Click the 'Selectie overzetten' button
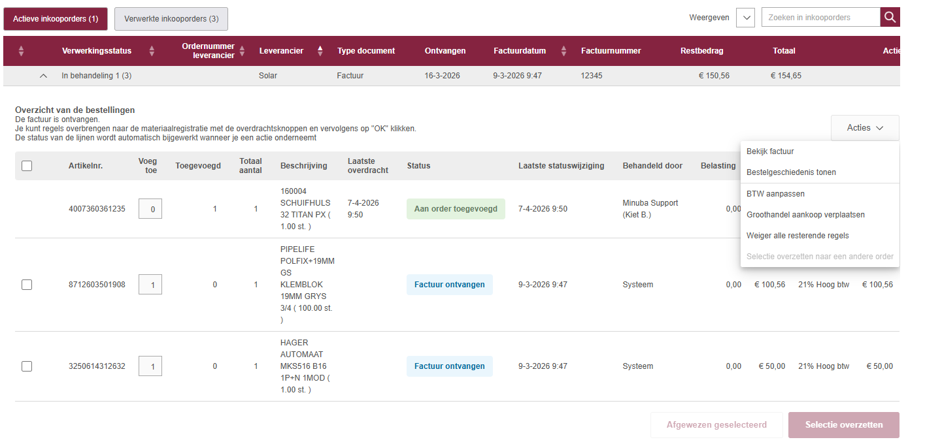The height and width of the screenshot is (444, 925). click(843, 425)
